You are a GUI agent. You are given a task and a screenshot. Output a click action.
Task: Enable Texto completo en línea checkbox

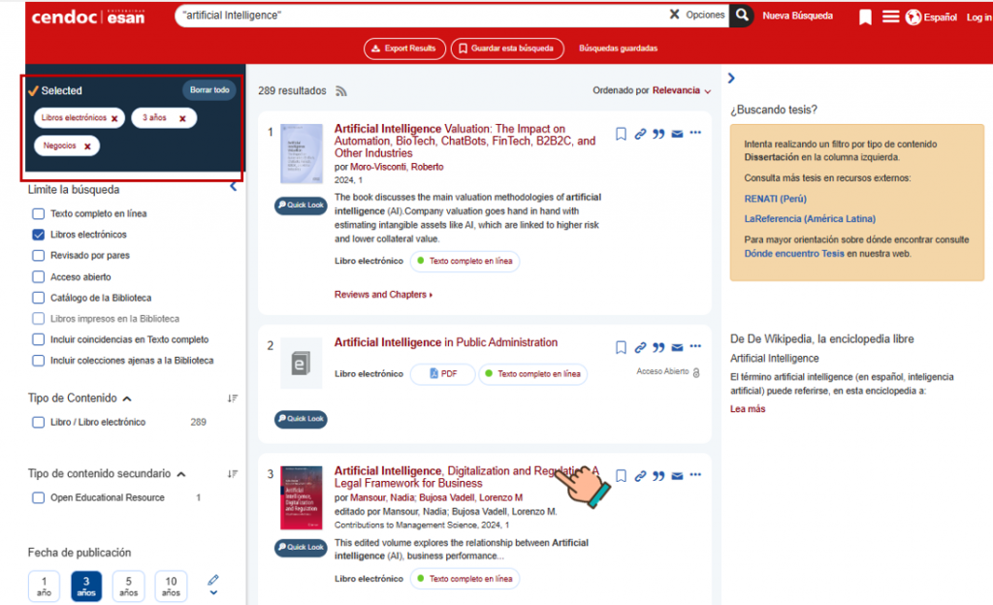[38, 214]
